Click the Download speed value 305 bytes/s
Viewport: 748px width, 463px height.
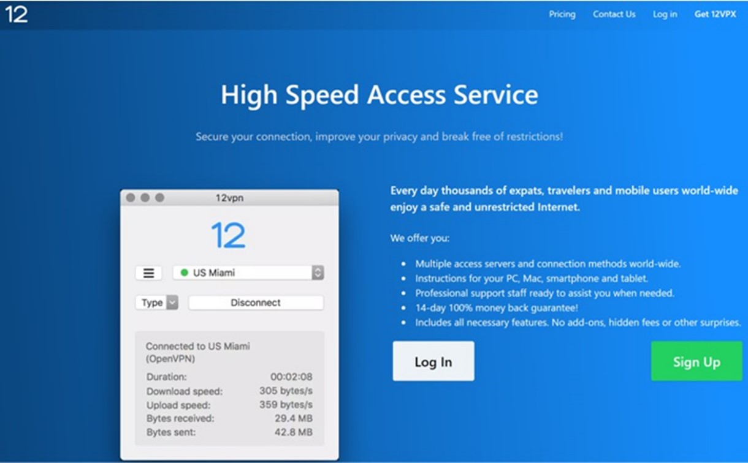[286, 391]
